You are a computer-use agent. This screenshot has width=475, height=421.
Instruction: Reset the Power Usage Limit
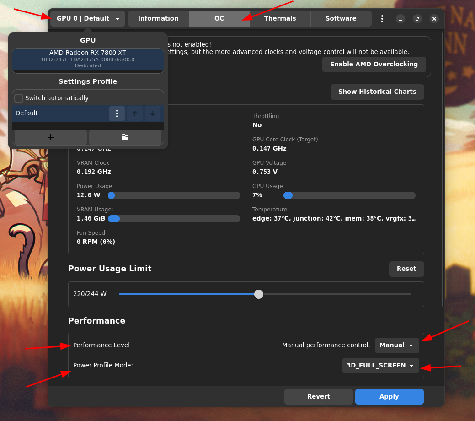(x=406, y=269)
